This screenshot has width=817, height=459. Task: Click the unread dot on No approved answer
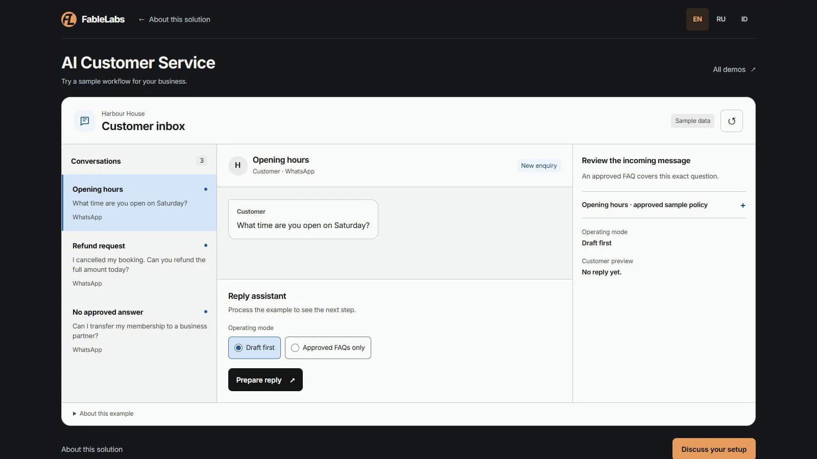[x=206, y=312]
